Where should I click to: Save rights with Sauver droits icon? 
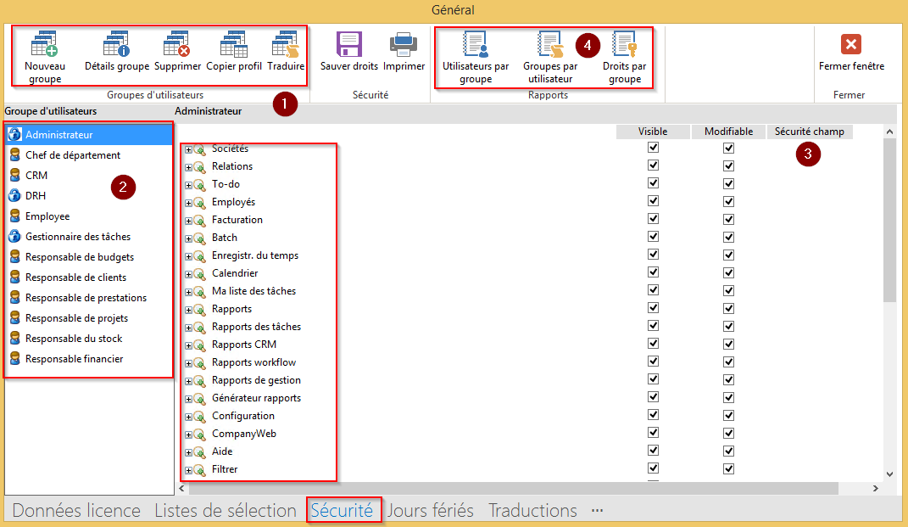[x=348, y=45]
